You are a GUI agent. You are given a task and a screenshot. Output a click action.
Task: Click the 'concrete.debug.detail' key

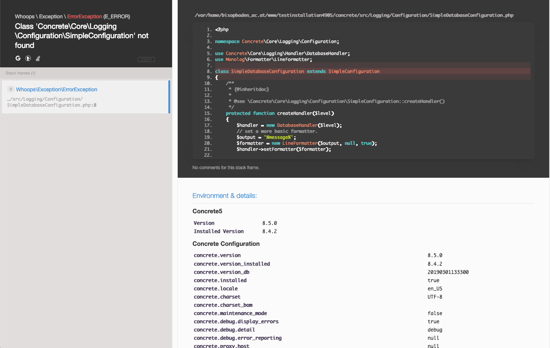pyautogui.click(x=224, y=330)
